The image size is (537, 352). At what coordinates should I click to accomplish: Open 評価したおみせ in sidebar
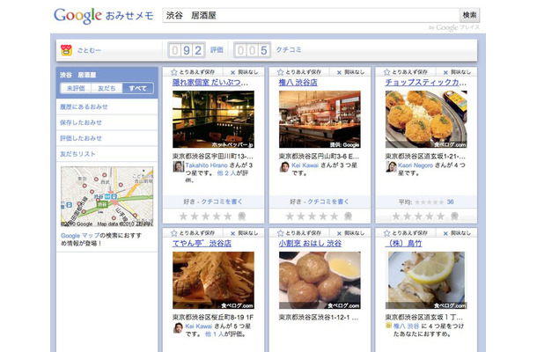pos(81,138)
